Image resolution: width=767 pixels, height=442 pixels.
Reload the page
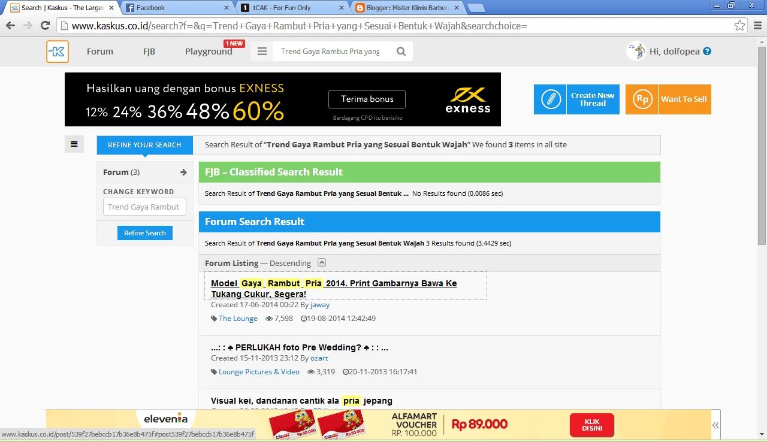[45, 26]
